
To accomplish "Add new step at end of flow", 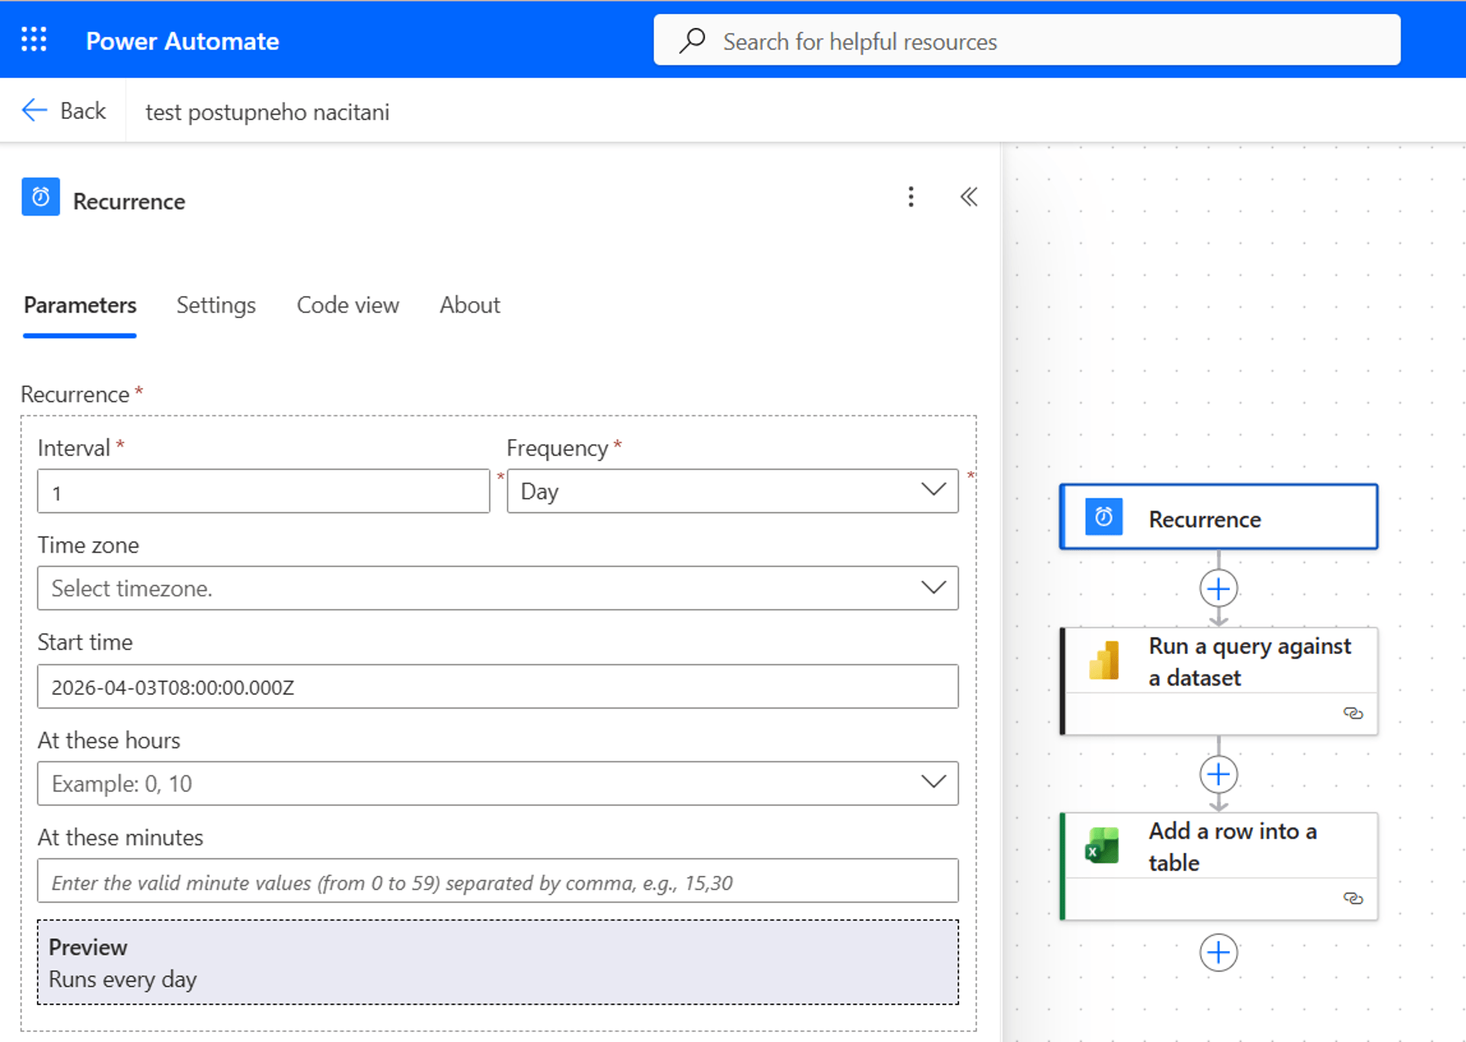I will click(1218, 953).
